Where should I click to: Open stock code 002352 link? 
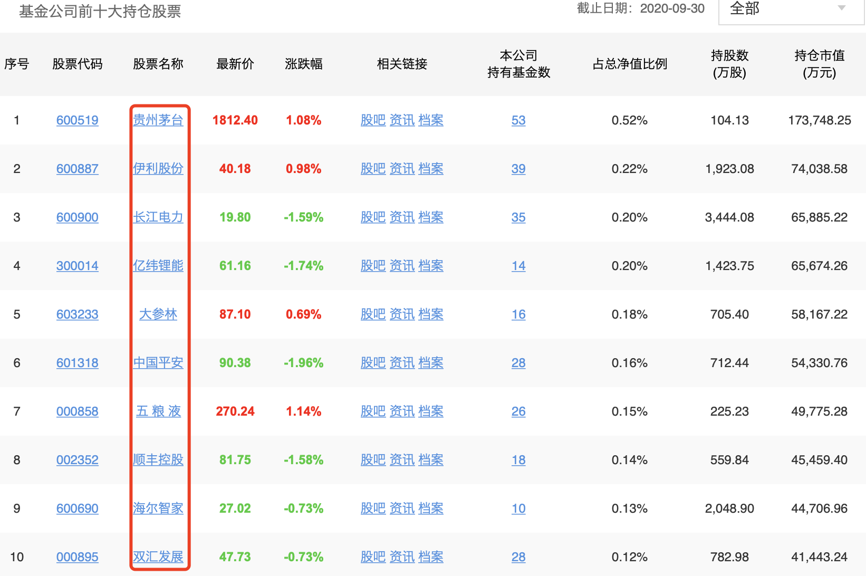tap(78, 460)
